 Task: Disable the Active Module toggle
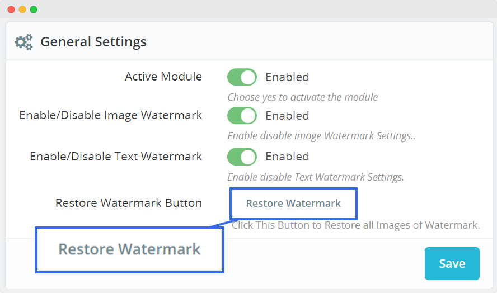click(242, 77)
